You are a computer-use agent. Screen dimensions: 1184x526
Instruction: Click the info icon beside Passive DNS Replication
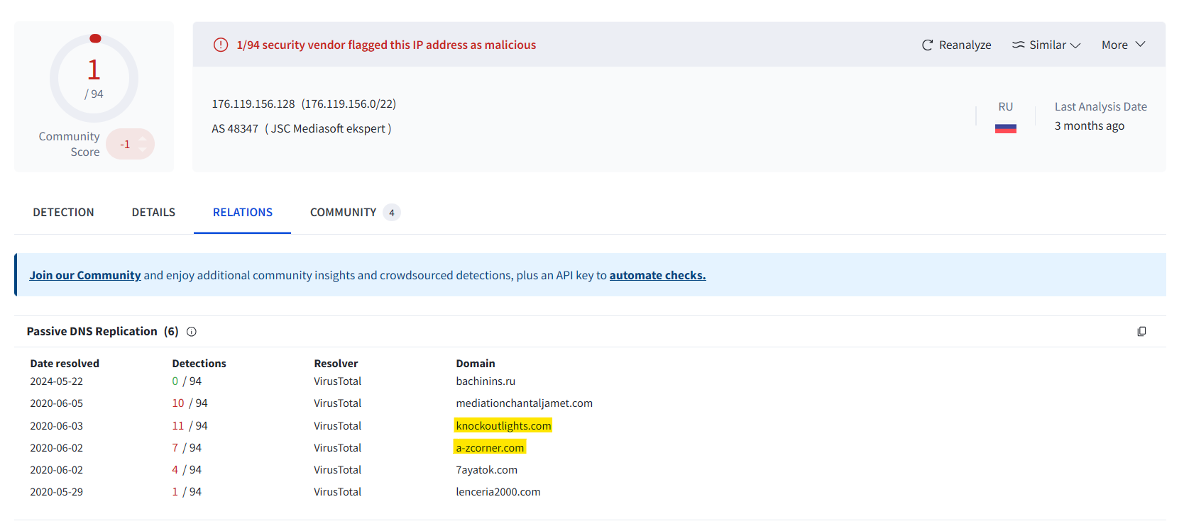click(x=192, y=331)
